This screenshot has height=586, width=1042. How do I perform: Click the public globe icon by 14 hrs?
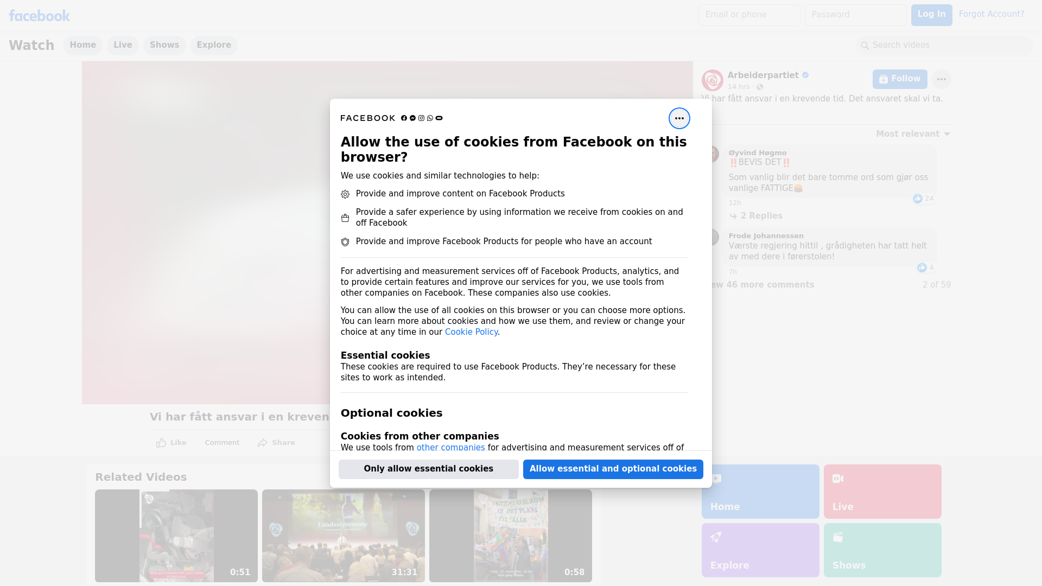point(760,87)
